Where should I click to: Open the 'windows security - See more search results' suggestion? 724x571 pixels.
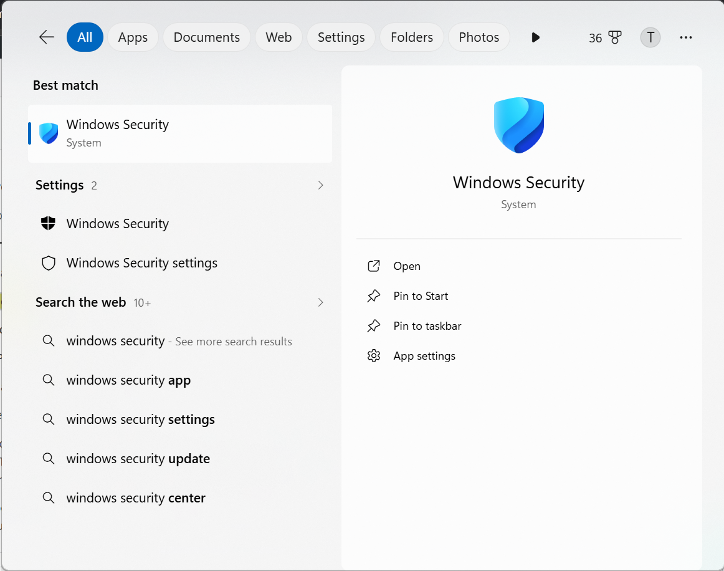click(x=180, y=342)
